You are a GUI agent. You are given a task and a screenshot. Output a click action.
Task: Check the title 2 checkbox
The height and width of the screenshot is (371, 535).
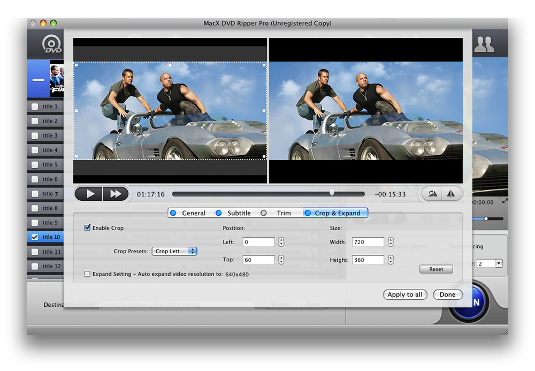coord(35,121)
